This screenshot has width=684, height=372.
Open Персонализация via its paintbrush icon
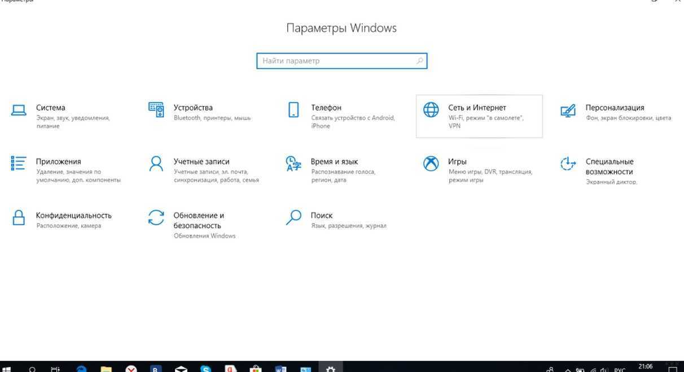pyautogui.click(x=568, y=110)
